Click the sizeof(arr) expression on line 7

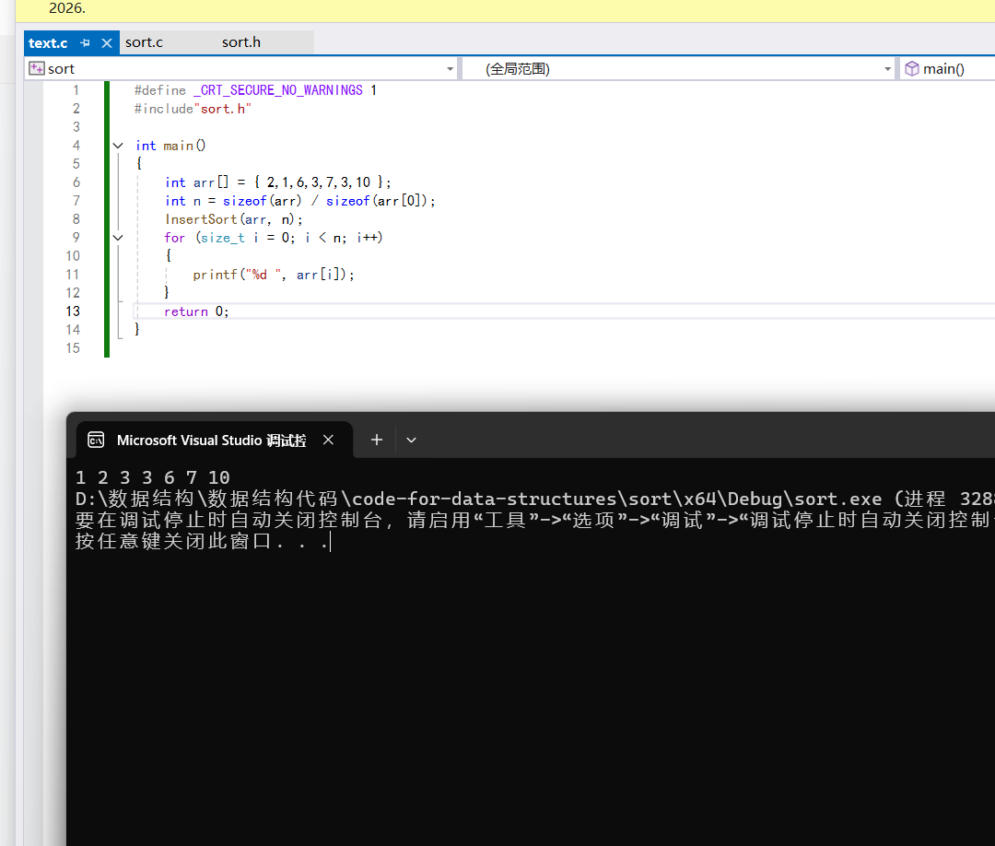tap(262, 201)
